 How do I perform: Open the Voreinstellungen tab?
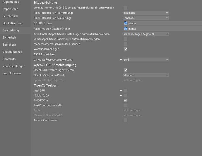click(14, 66)
